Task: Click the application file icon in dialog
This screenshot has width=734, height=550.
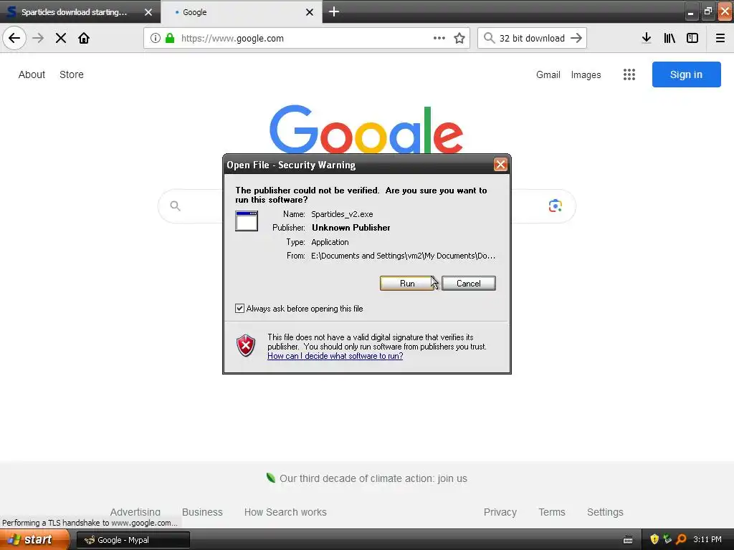Action: 247,221
